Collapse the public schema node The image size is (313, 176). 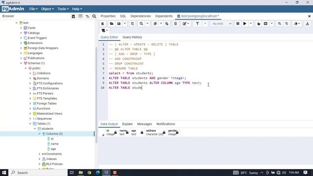pos(26,68)
